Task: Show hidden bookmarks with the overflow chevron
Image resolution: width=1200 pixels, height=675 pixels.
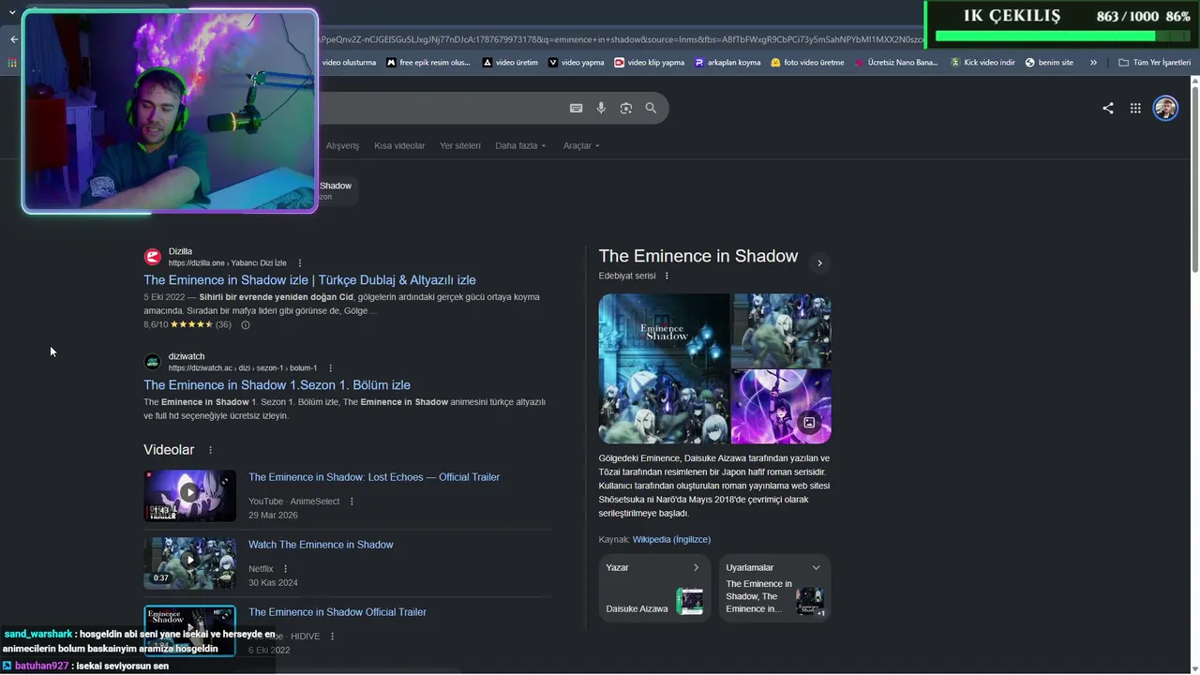Action: [1093, 63]
